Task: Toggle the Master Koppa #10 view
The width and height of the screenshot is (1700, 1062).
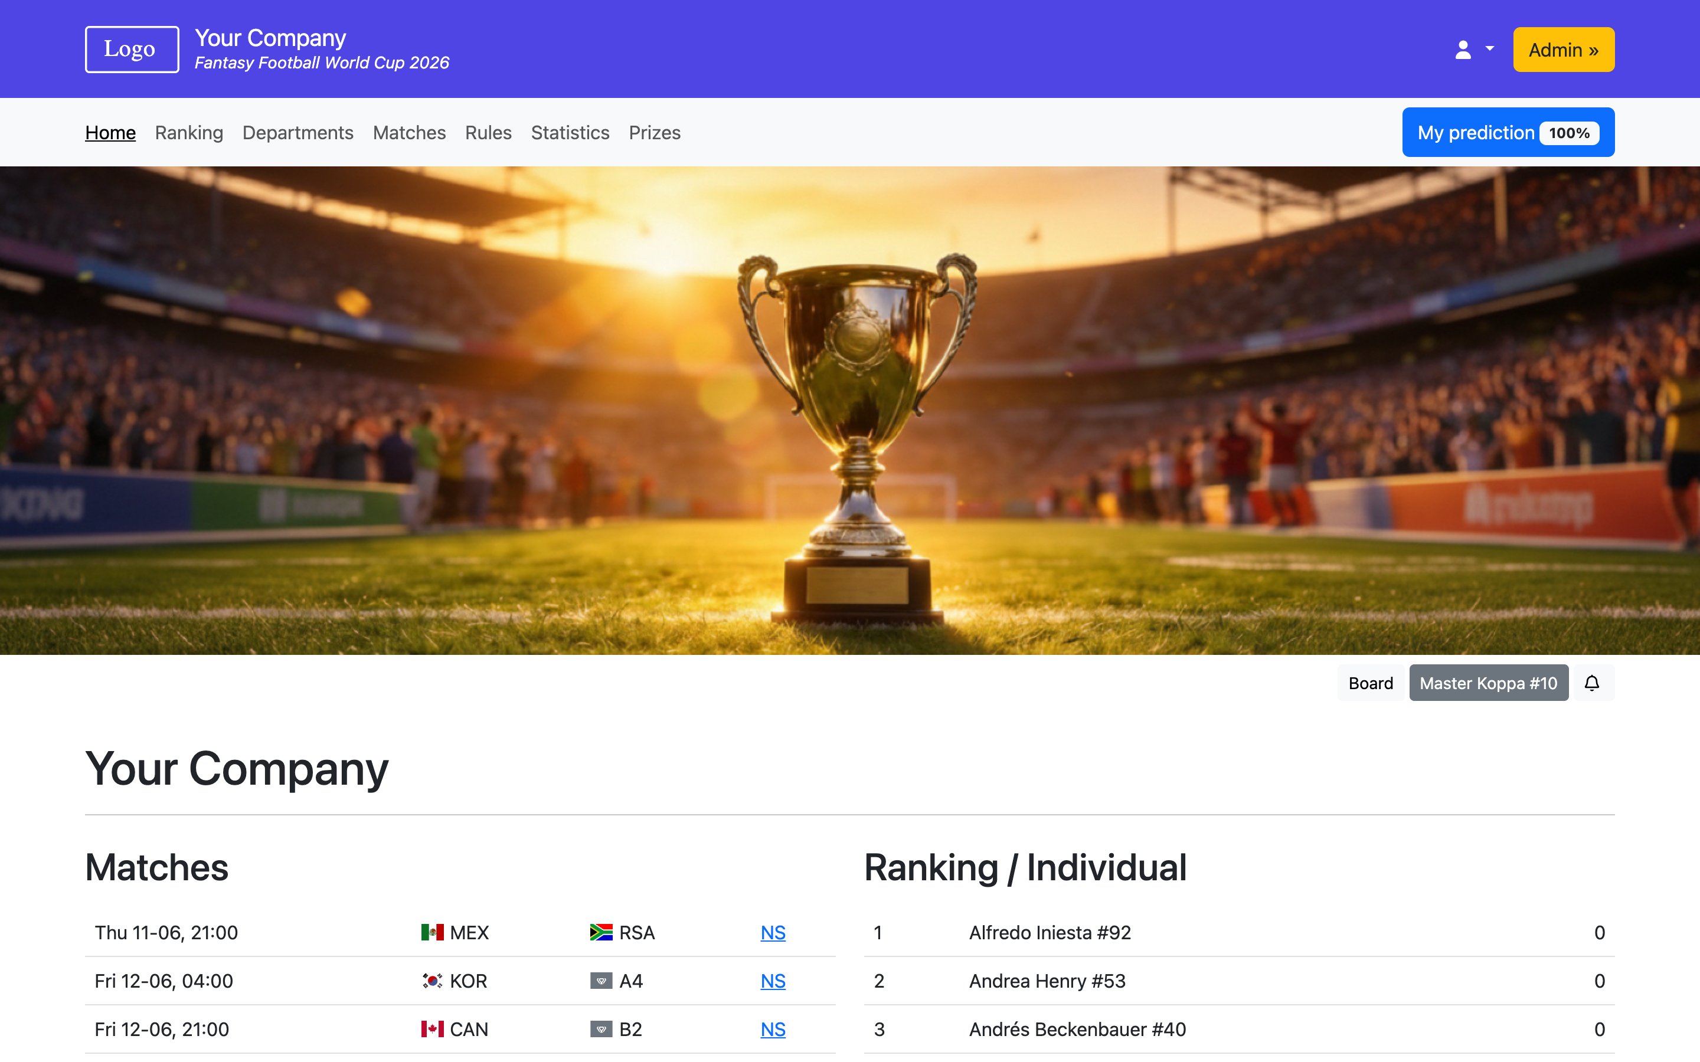Action: [x=1489, y=682]
